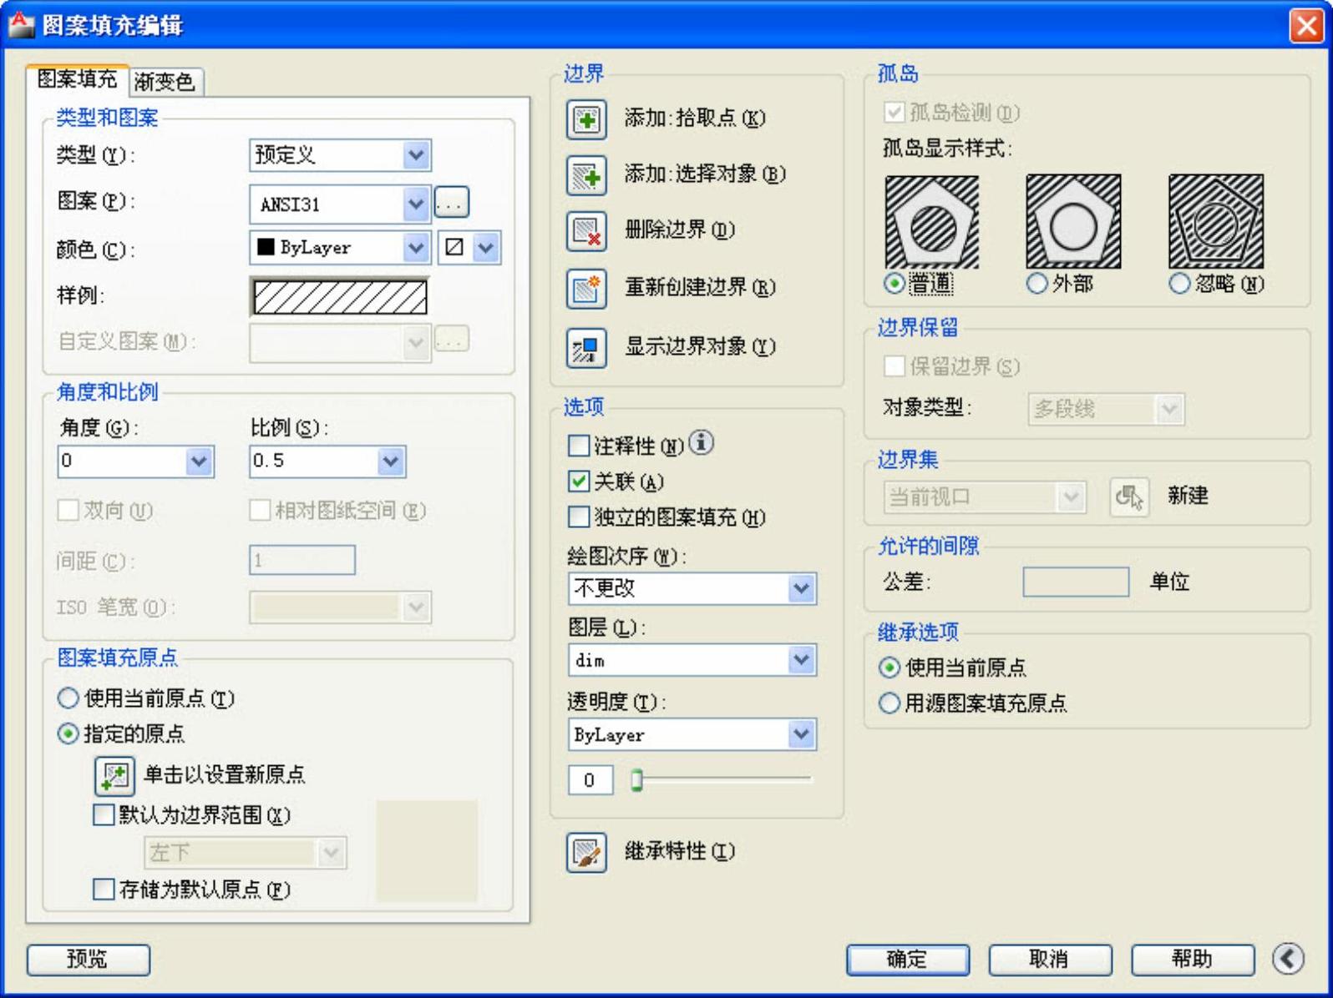Select the 普通 island style preview
Image resolution: width=1333 pixels, height=998 pixels.
(x=932, y=221)
